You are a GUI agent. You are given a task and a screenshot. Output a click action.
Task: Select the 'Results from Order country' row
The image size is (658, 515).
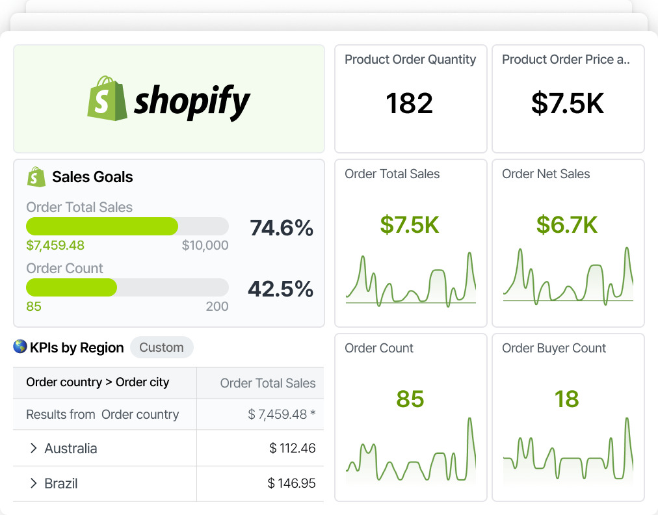(x=168, y=414)
